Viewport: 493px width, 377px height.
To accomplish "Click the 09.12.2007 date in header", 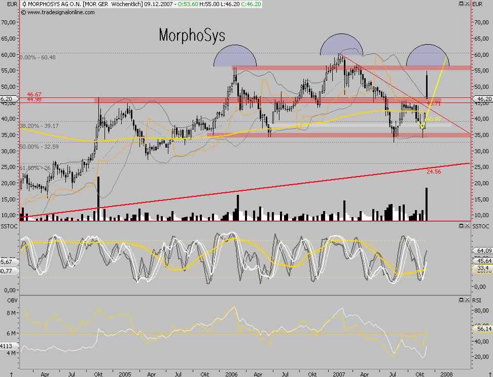I will [158, 5].
